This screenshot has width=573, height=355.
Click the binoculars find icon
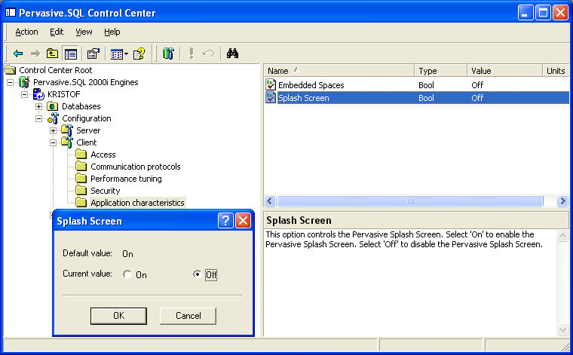pos(232,54)
